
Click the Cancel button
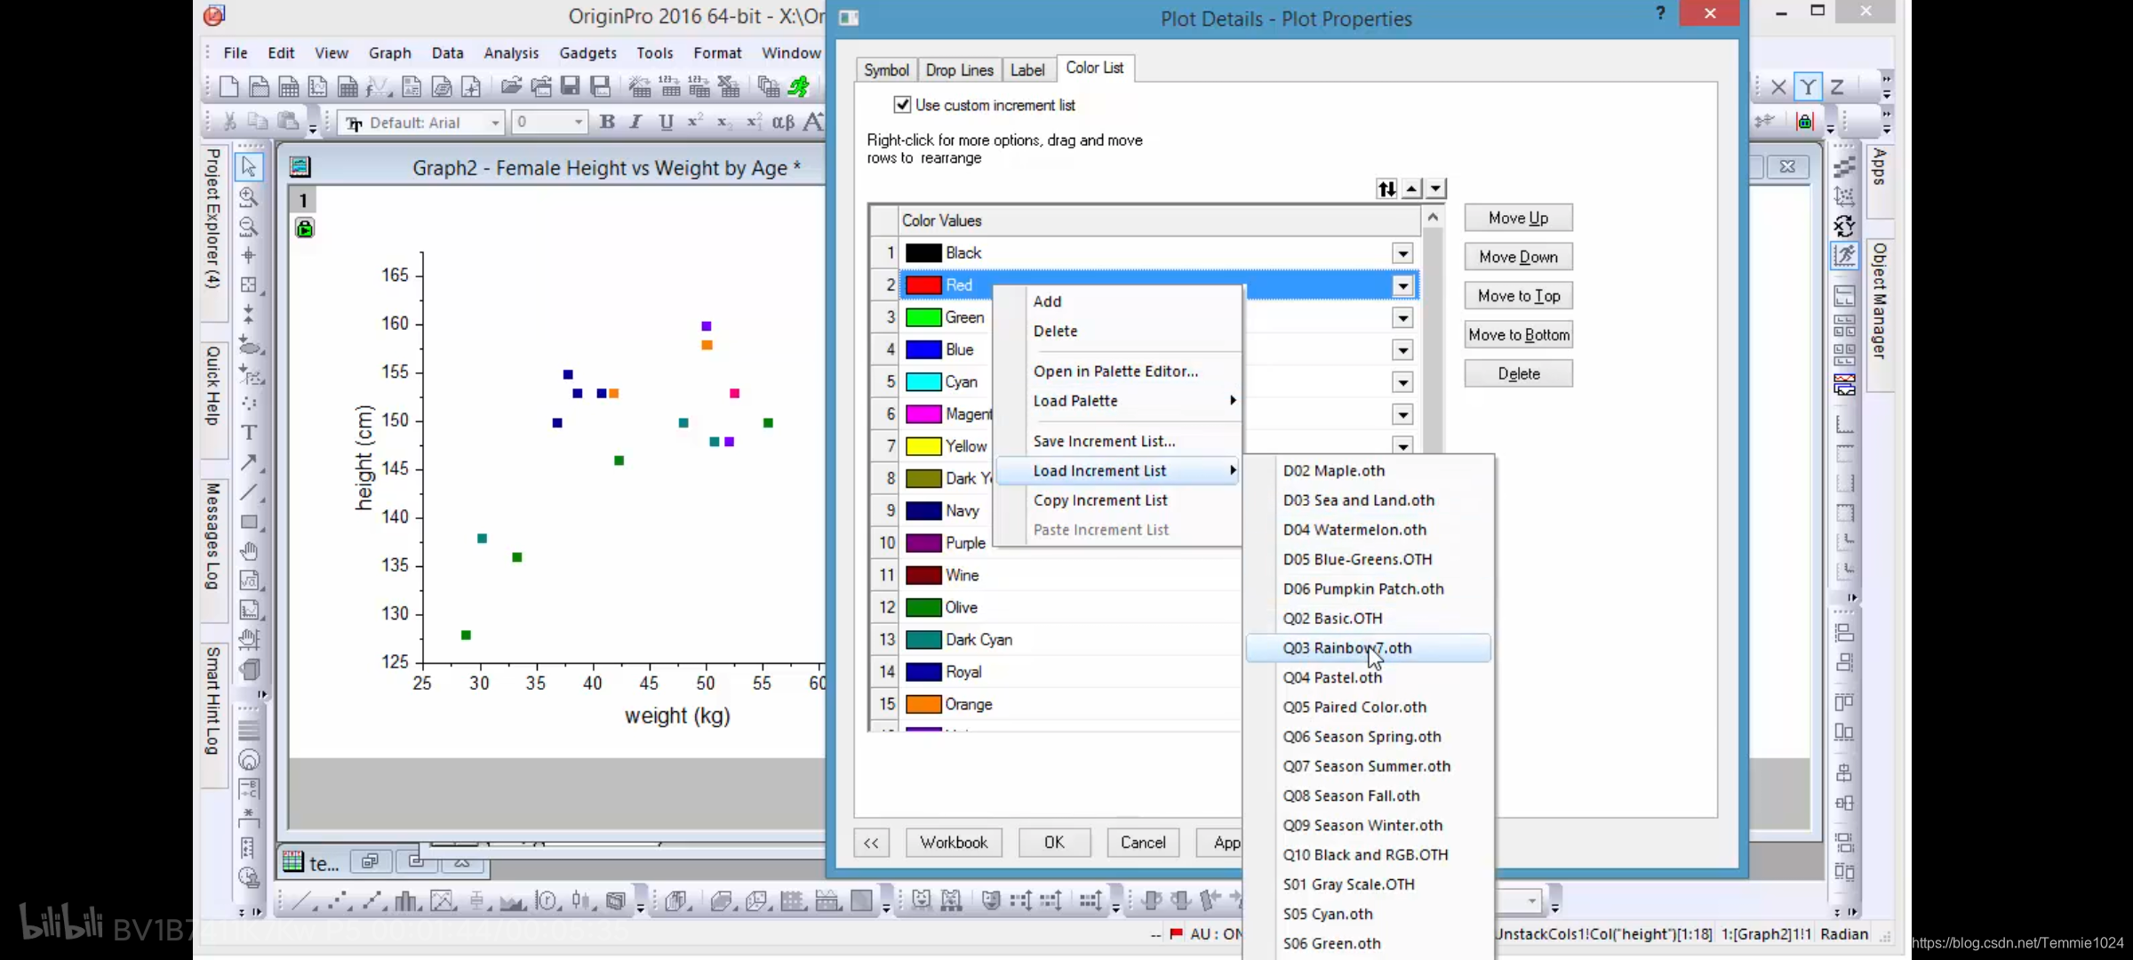(x=1142, y=842)
